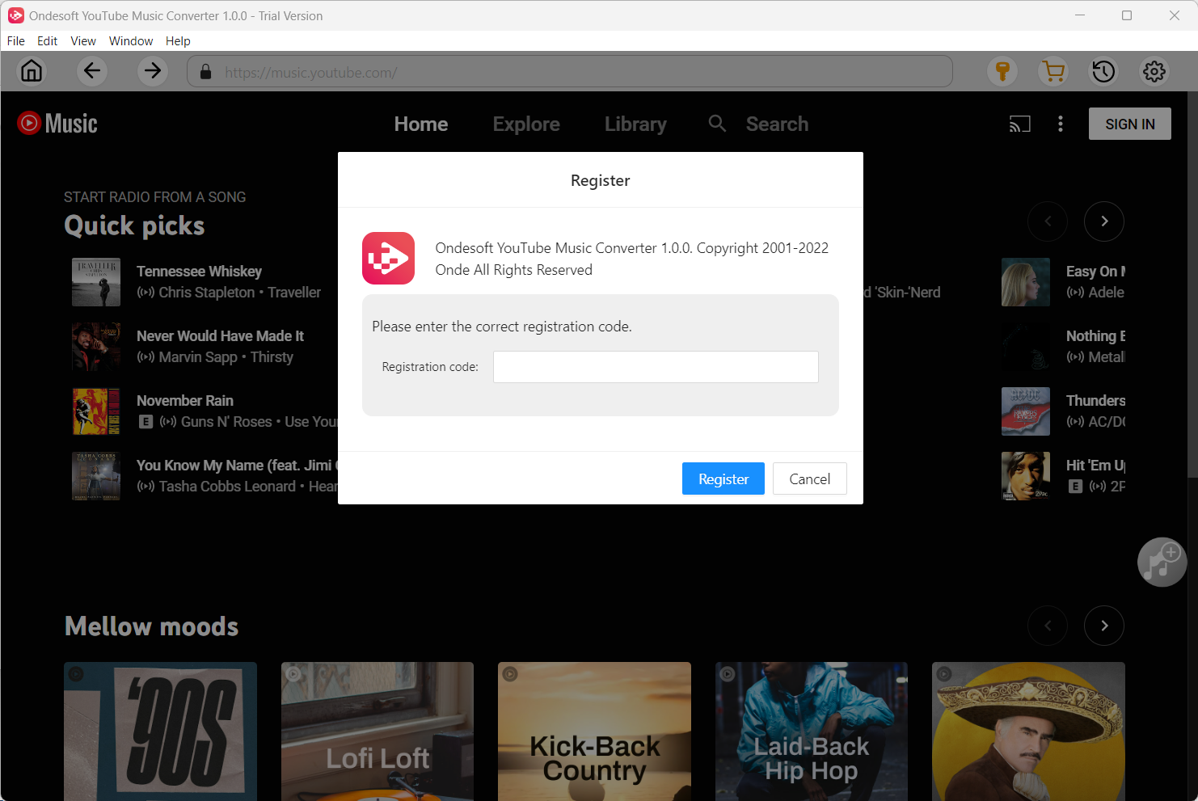Show next Mellow moods with right chevron
The image size is (1198, 801).
(1104, 626)
